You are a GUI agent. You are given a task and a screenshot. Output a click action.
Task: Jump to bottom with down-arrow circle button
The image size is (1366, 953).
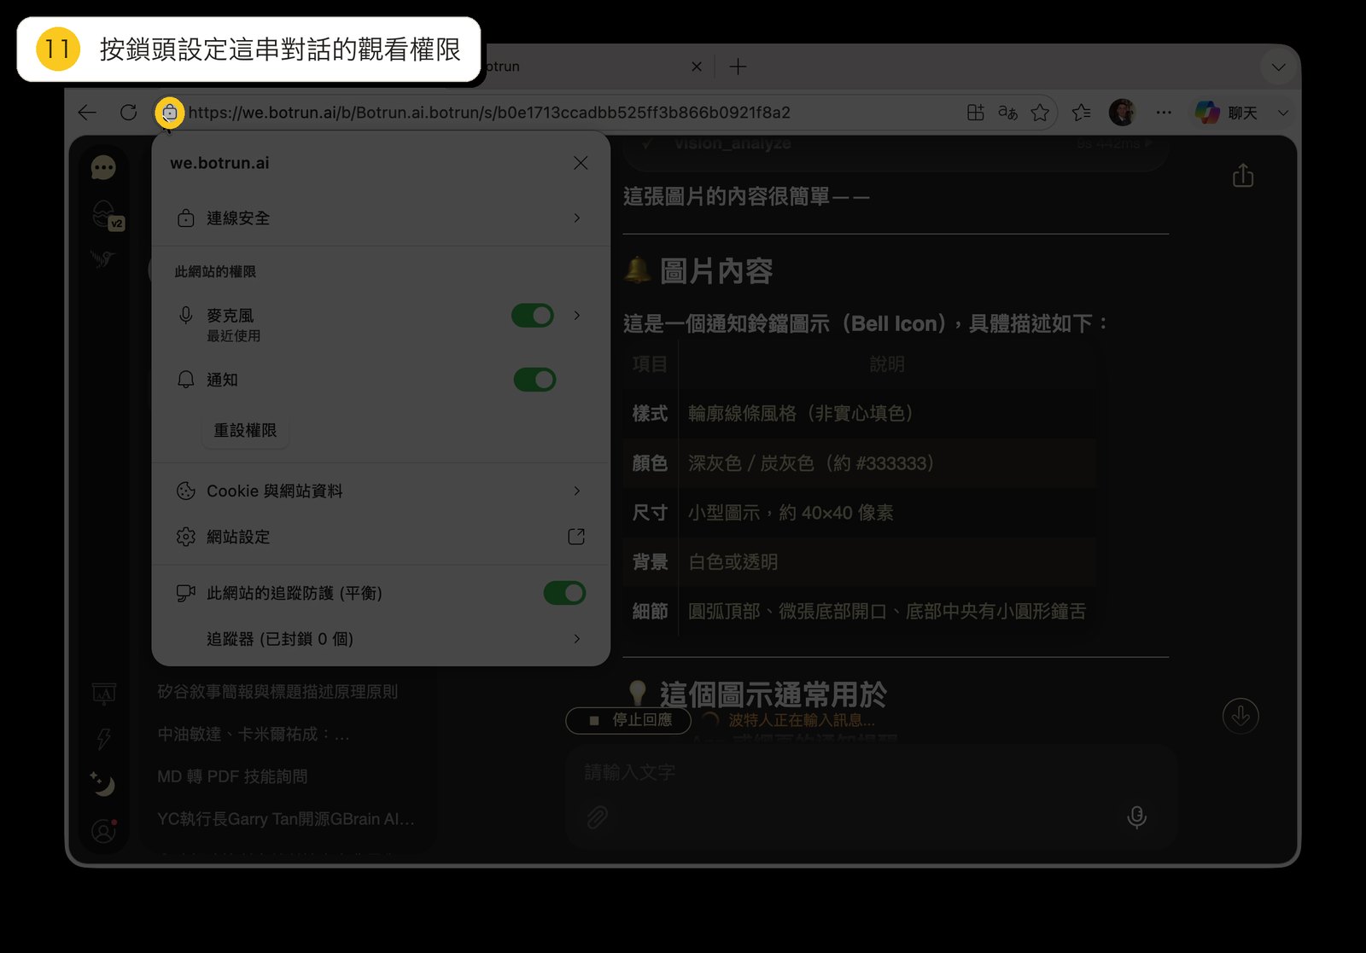pos(1240,716)
